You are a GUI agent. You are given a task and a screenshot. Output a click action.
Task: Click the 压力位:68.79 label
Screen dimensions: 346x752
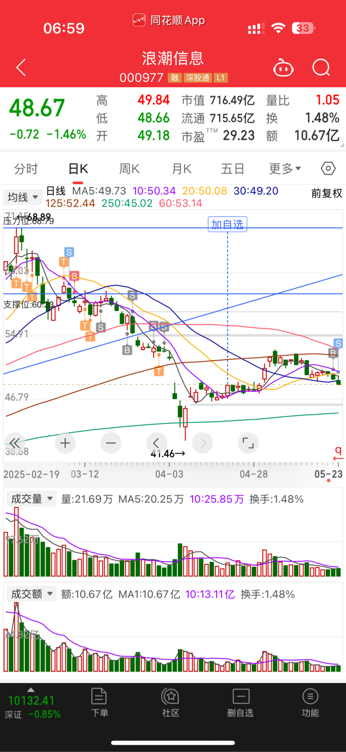(x=29, y=221)
